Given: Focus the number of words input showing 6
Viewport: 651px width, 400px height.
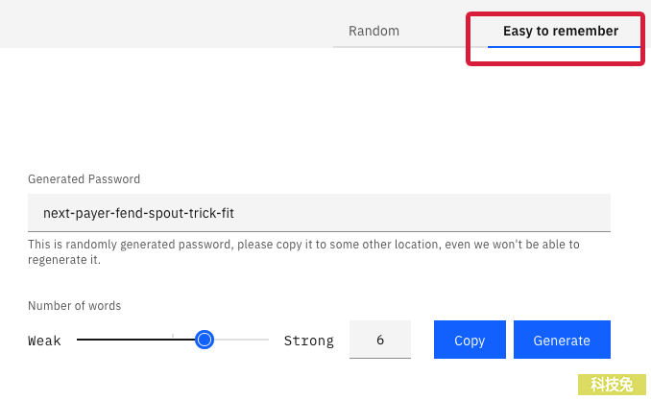Looking at the screenshot, I should (380, 340).
